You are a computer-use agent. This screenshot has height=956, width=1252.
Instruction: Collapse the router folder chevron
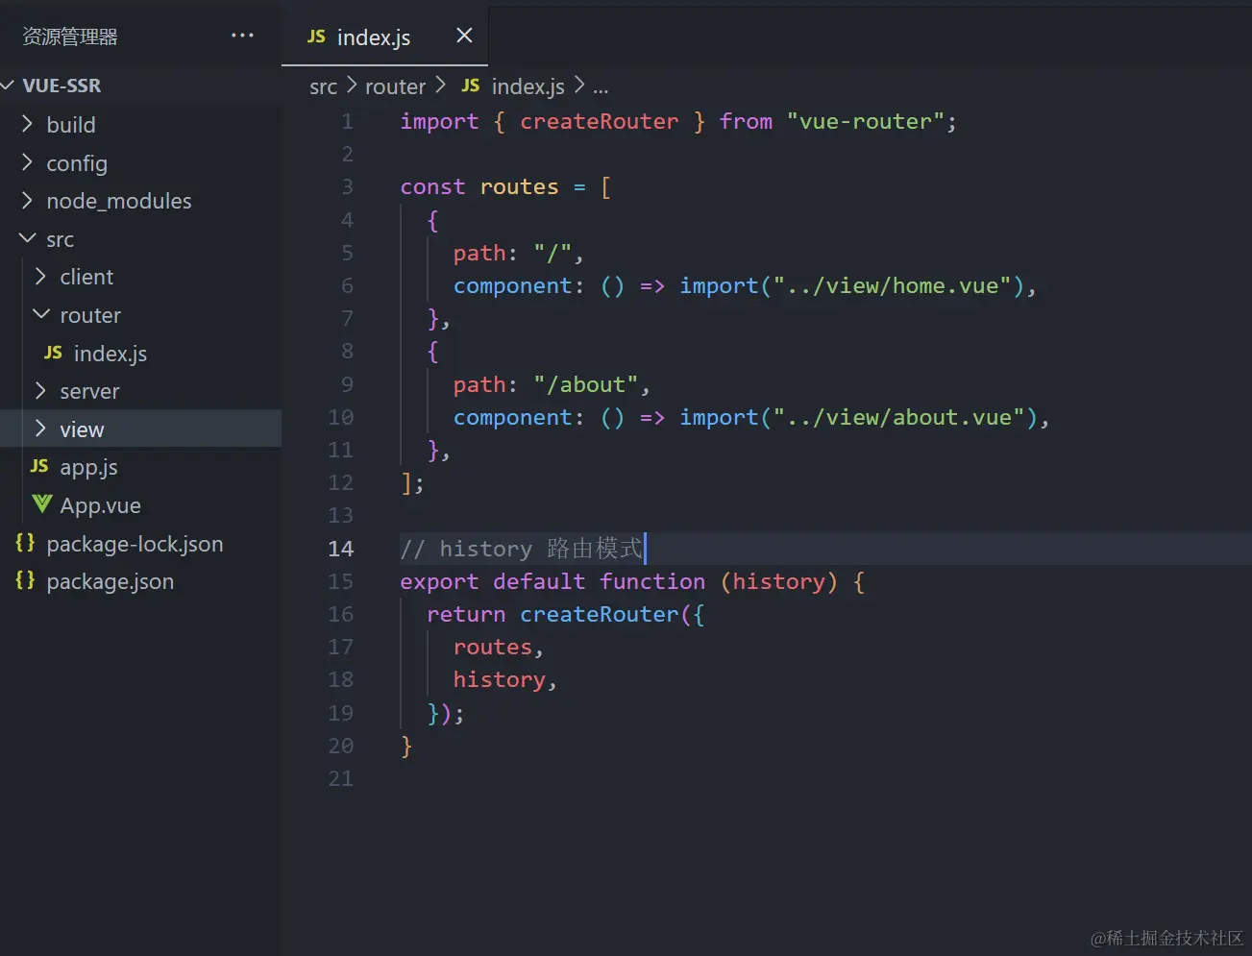[x=41, y=314]
